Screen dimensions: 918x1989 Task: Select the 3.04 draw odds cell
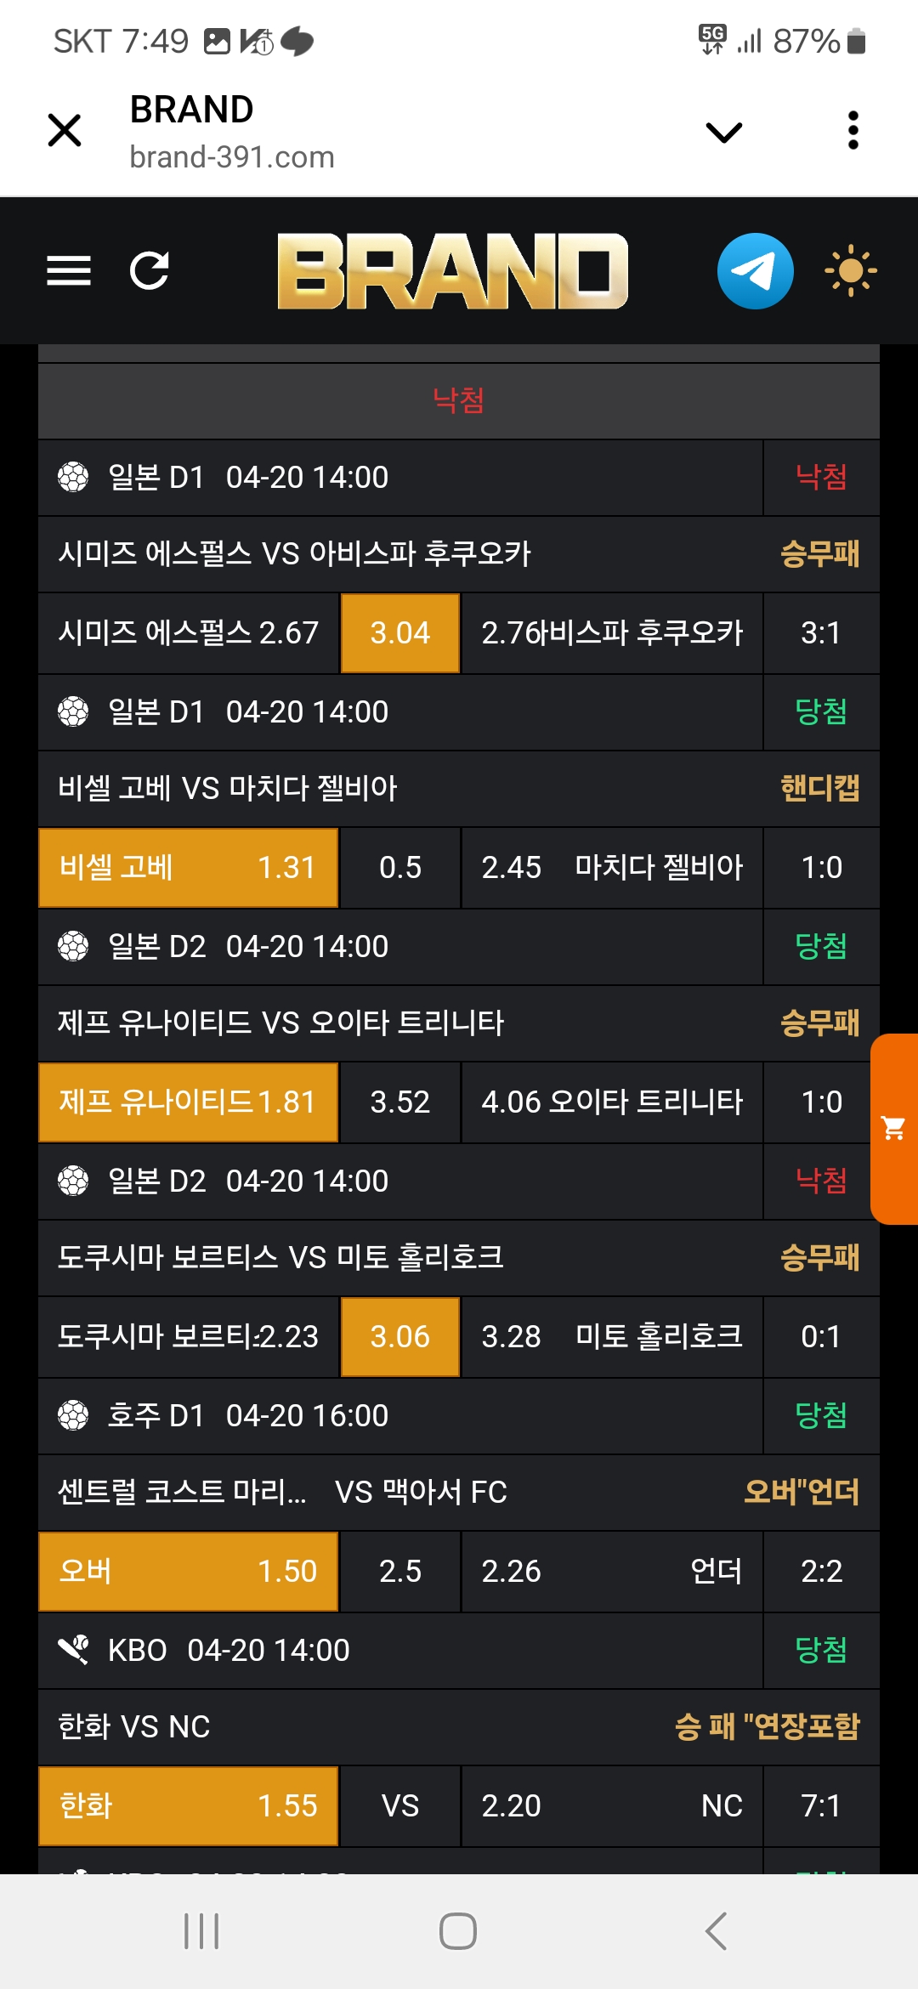(400, 633)
